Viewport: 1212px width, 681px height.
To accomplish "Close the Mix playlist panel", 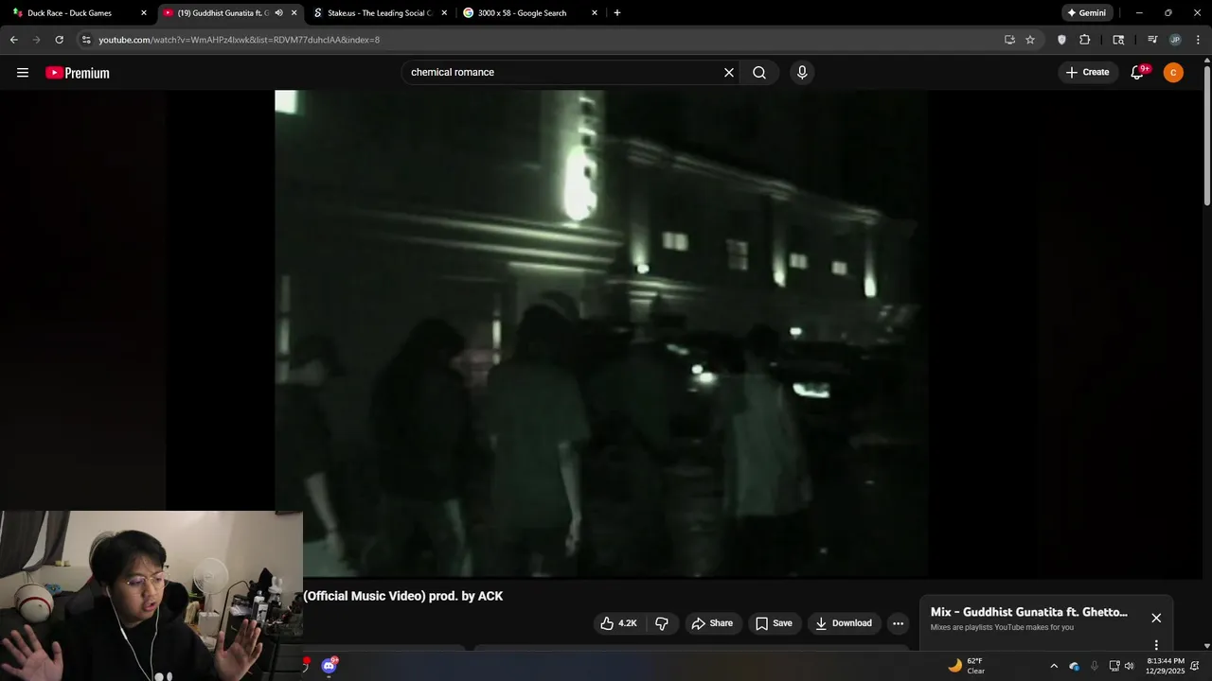I will click(1156, 618).
